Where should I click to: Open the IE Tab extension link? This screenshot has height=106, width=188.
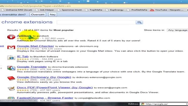click(x=23, y=57)
